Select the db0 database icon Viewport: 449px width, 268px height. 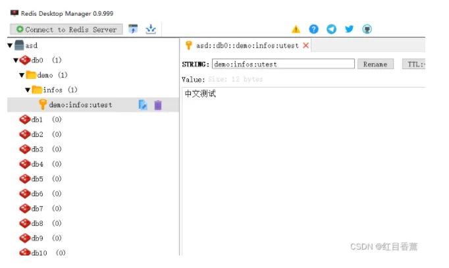pyautogui.click(x=25, y=60)
